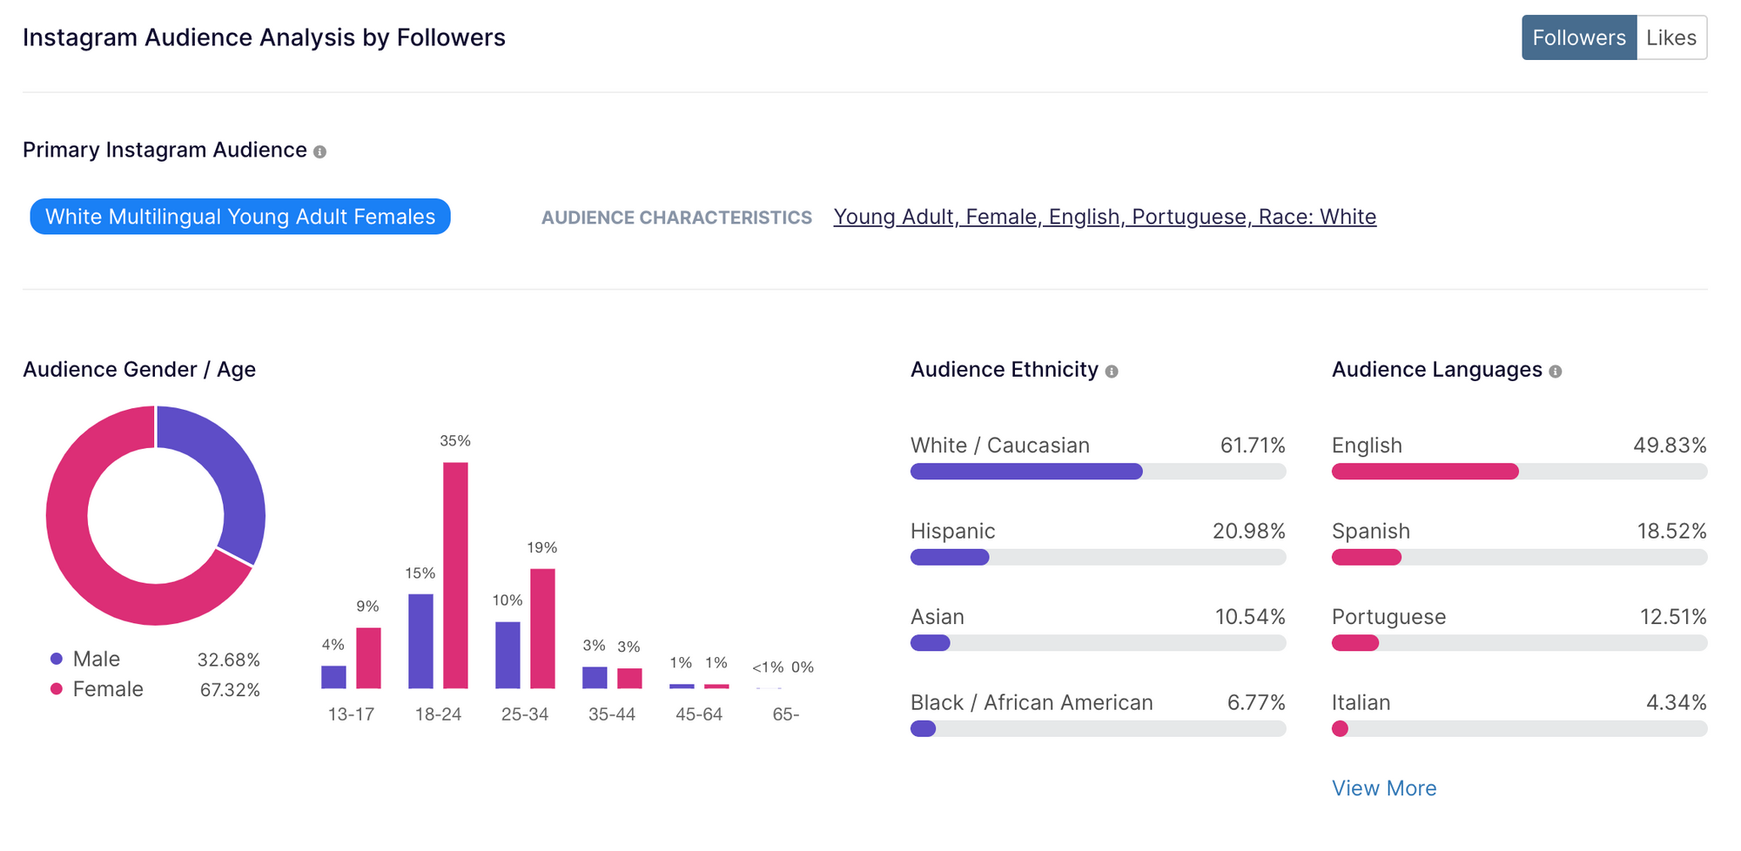Viewport: 1741px width, 851px height.
Task: Click the 15% male bar for 18-24
Action: 420,641
